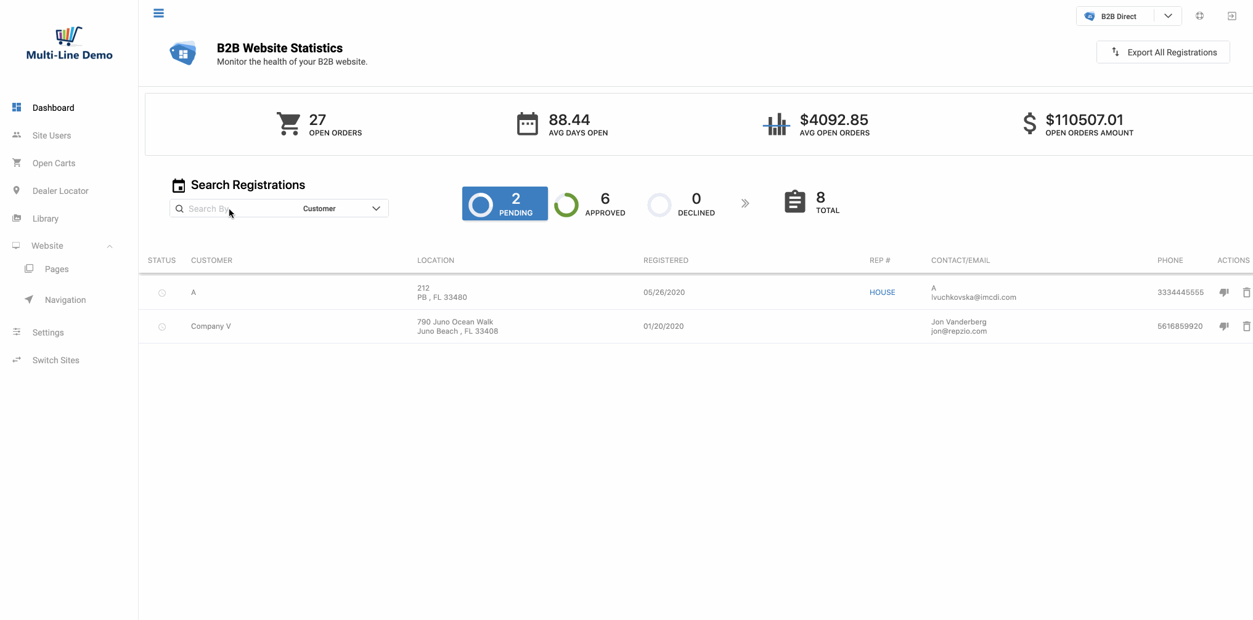The width and height of the screenshot is (1253, 620).
Task: Click pending status clock for Company V
Action: 162,327
